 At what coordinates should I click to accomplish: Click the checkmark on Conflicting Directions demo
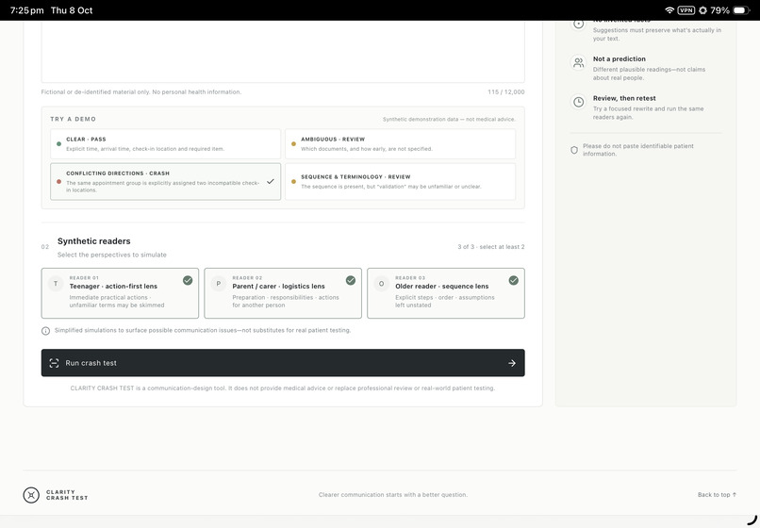click(270, 181)
